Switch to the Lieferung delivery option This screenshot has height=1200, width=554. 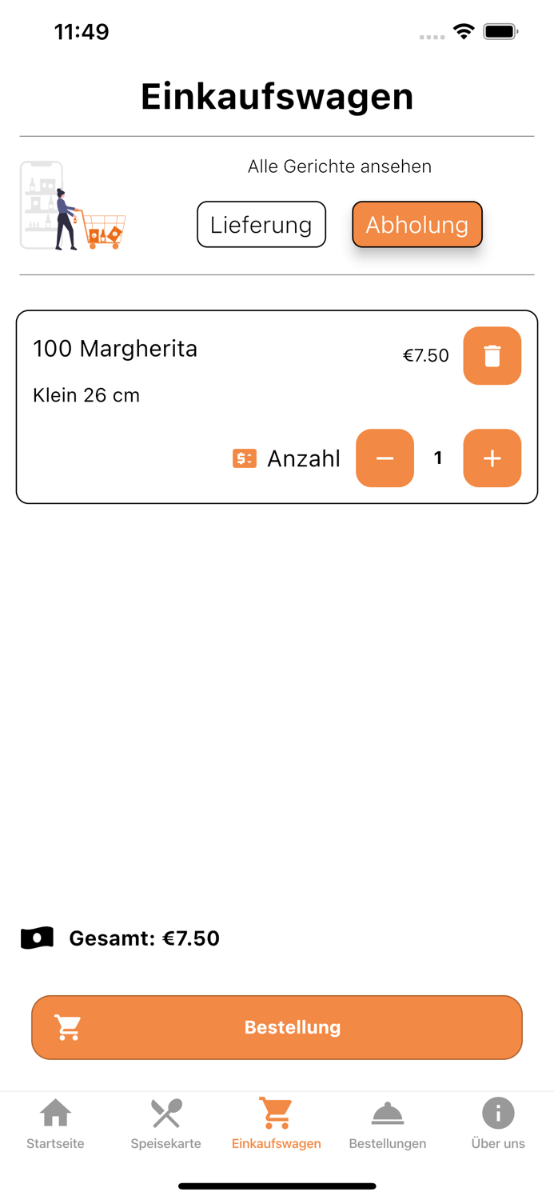click(261, 224)
